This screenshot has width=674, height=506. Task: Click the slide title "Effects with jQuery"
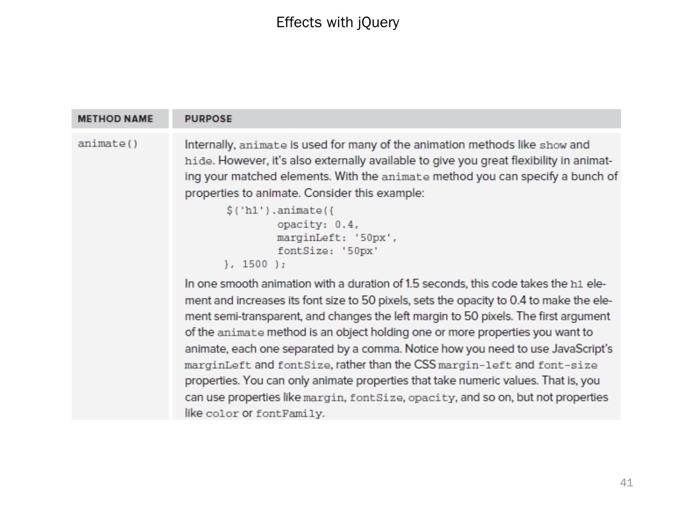click(x=337, y=22)
